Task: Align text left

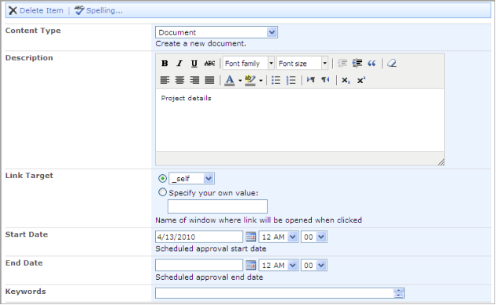Action: click(165, 80)
